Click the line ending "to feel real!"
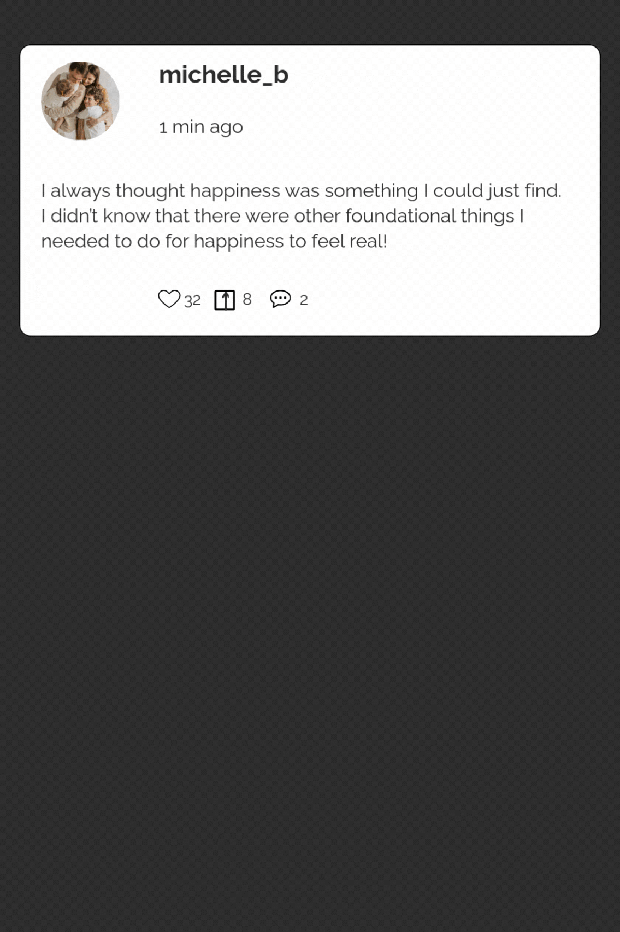 [214, 241]
